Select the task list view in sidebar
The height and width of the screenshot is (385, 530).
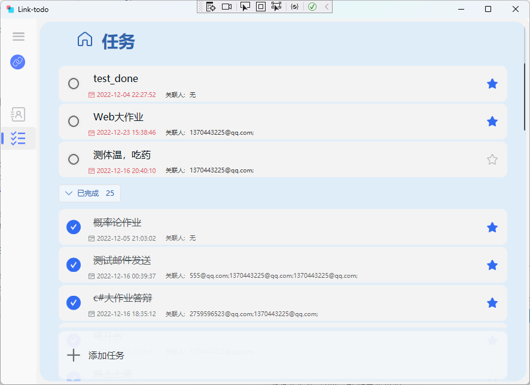click(x=18, y=138)
